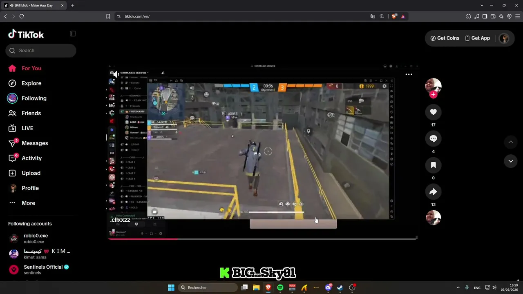Viewport: 523px width, 294px height.
Task: Click the Get App button
Action: click(477, 38)
